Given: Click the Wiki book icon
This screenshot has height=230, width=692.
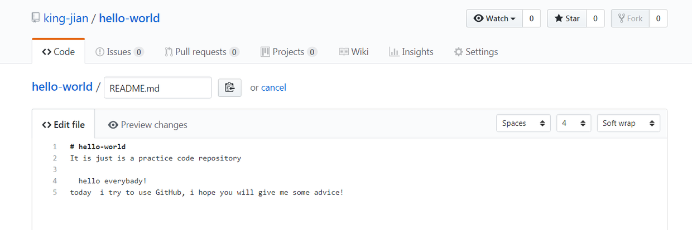Looking at the screenshot, I should pos(344,52).
